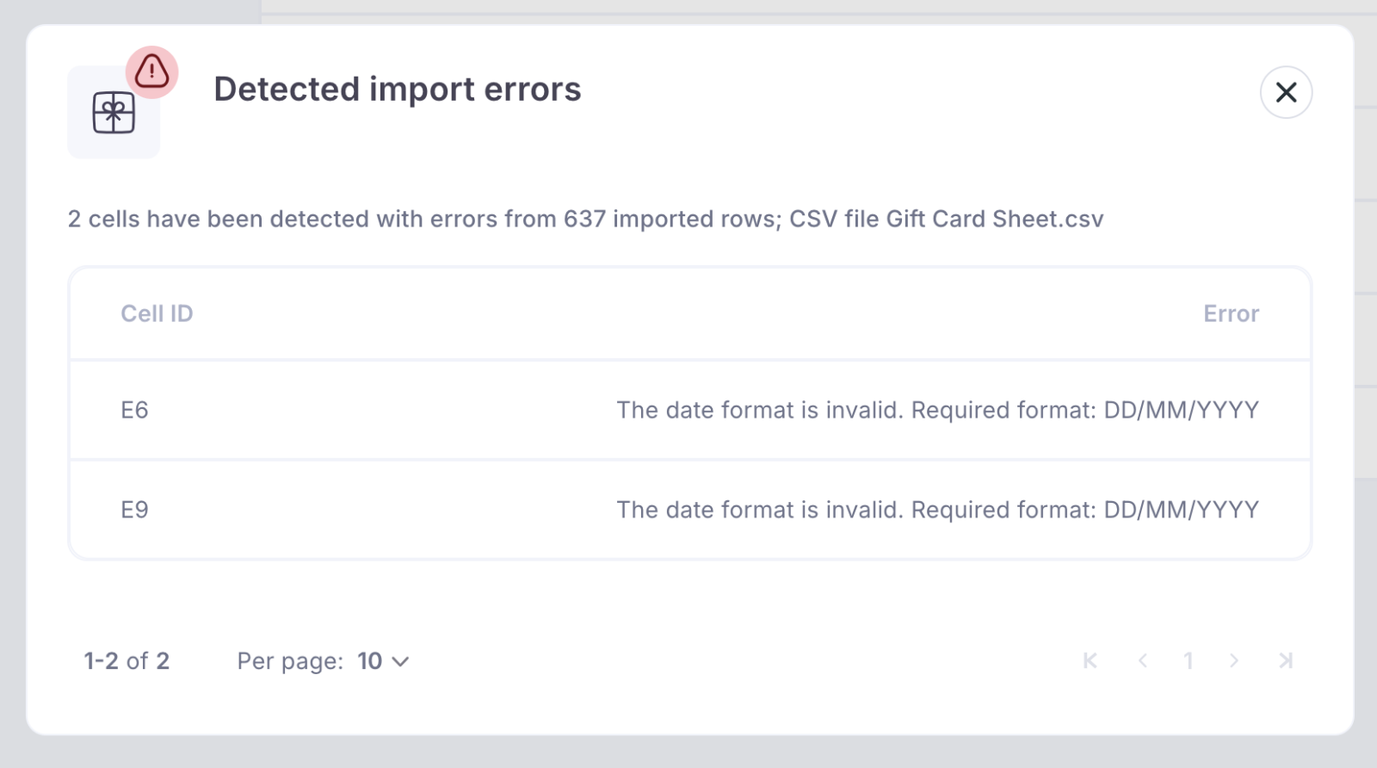
Task: Go to the next page arrow
Action: (1234, 660)
